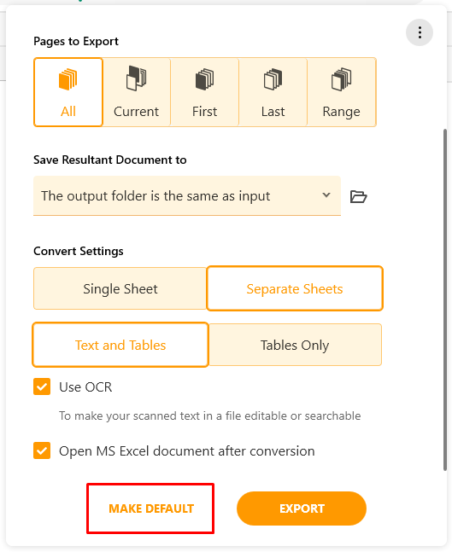Click the vertical scrollbar of the panel
This screenshot has height=552, width=452.
pyautogui.click(x=445, y=299)
